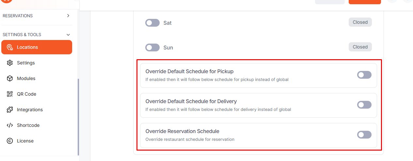This screenshot has width=413, height=161.
Task: Switch on Override Reservation Schedule
Action: (364, 135)
